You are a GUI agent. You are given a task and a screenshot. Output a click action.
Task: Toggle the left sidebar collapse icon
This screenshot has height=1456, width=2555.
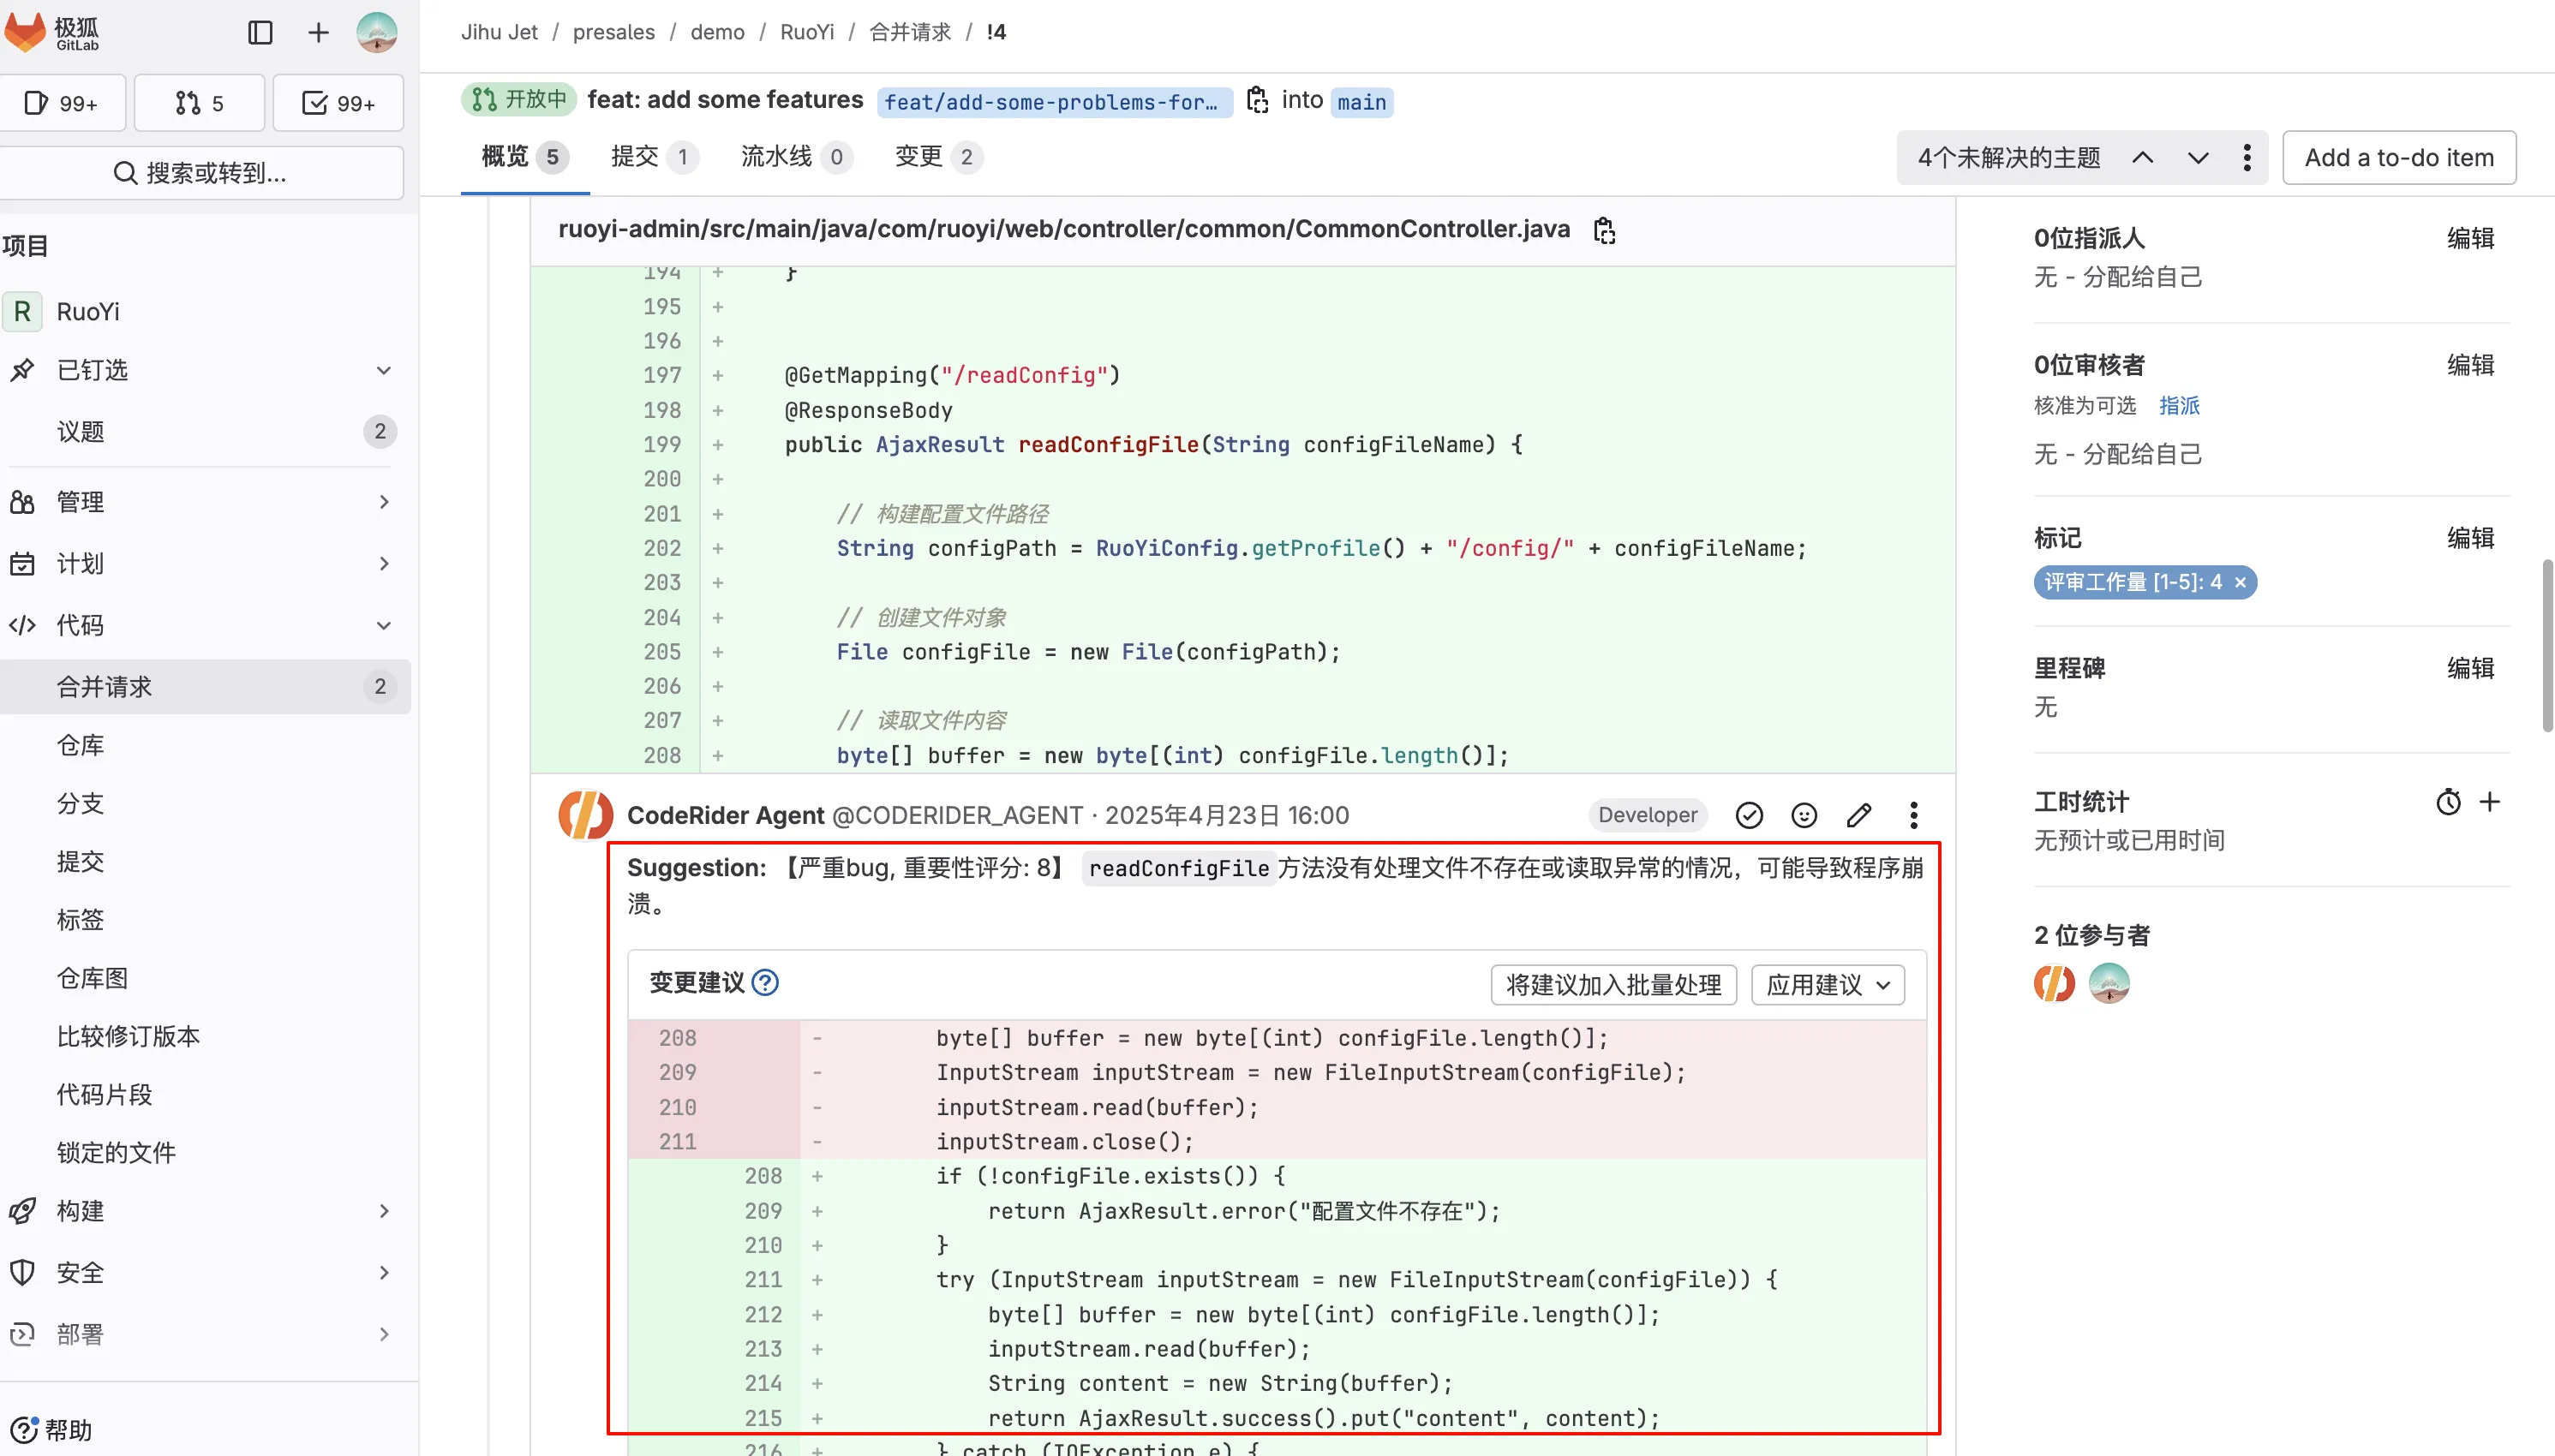(260, 33)
